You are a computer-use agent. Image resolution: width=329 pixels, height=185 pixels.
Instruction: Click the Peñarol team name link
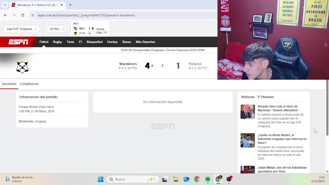tap(195, 64)
